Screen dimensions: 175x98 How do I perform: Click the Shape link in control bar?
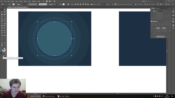[92, 4]
